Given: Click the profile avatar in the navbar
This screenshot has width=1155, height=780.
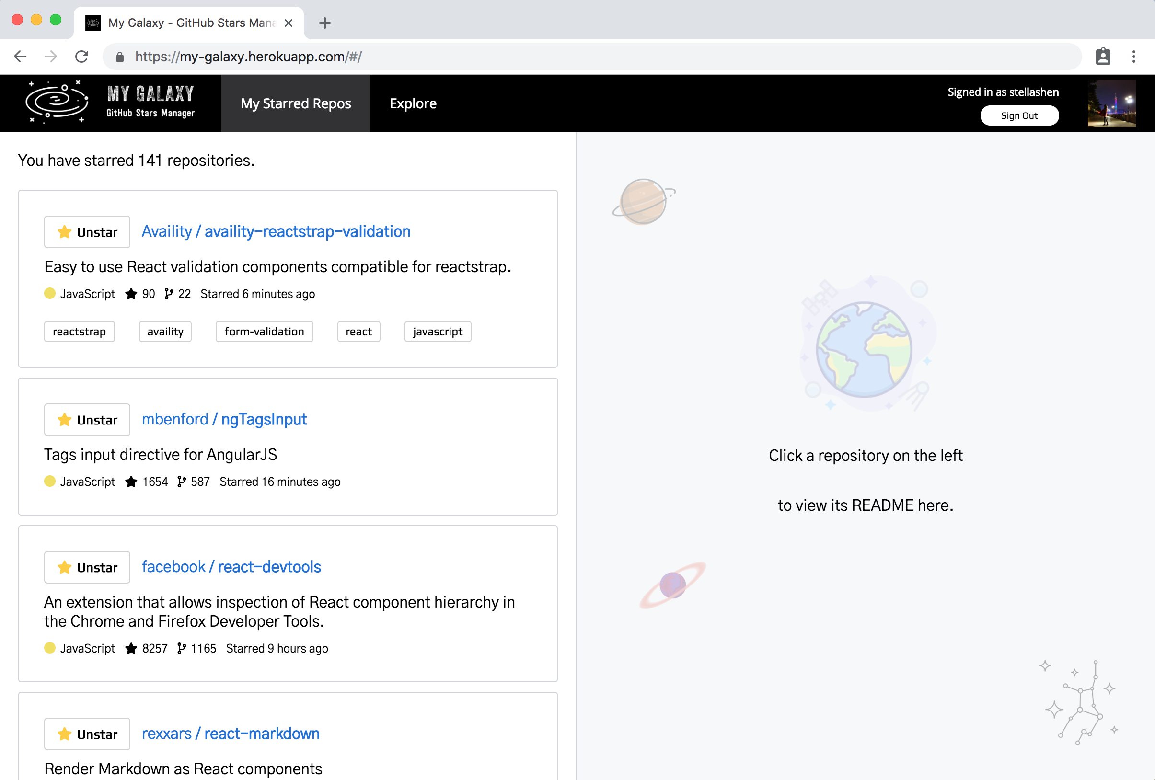Looking at the screenshot, I should coord(1111,103).
